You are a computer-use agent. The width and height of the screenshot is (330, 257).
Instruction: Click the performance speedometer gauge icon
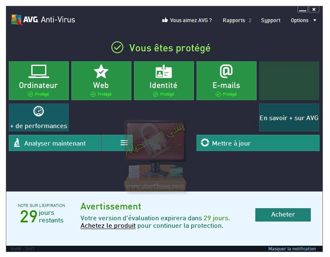(38, 111)
